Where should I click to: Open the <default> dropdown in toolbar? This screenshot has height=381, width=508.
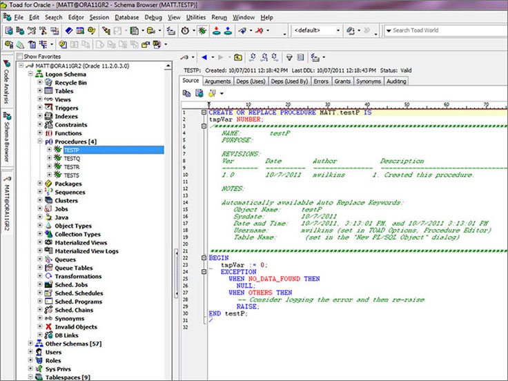coord(338,31)
